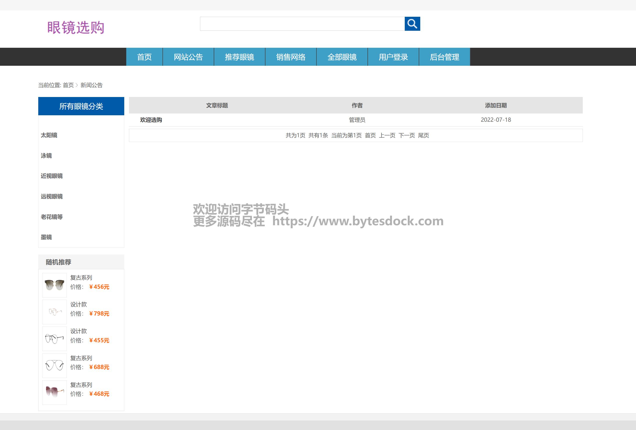
Task: Open the 网站公告 navigation tab
Action: coord(188,57)
